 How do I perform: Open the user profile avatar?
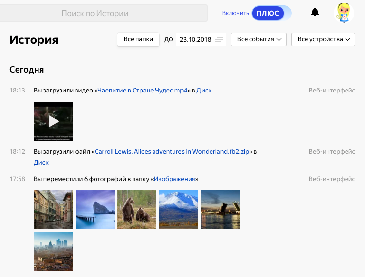click(x=344, y=13)
